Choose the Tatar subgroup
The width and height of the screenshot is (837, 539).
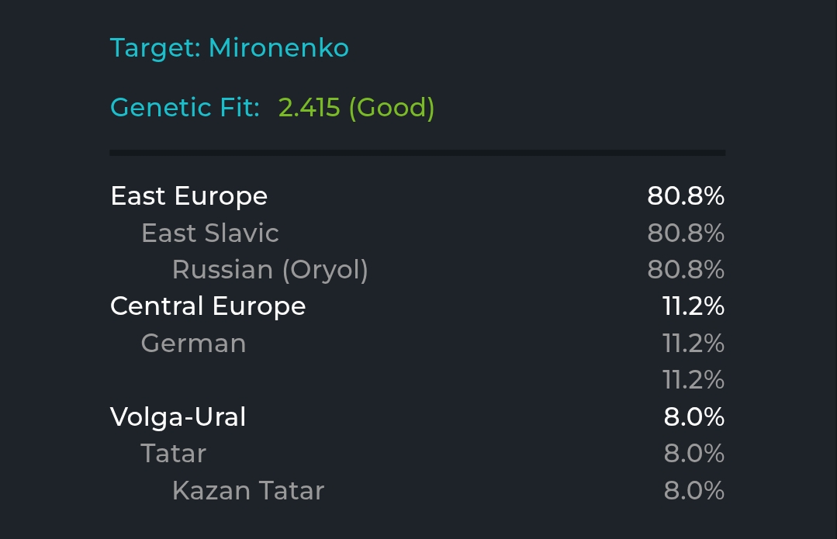click(x=173, y=454)
